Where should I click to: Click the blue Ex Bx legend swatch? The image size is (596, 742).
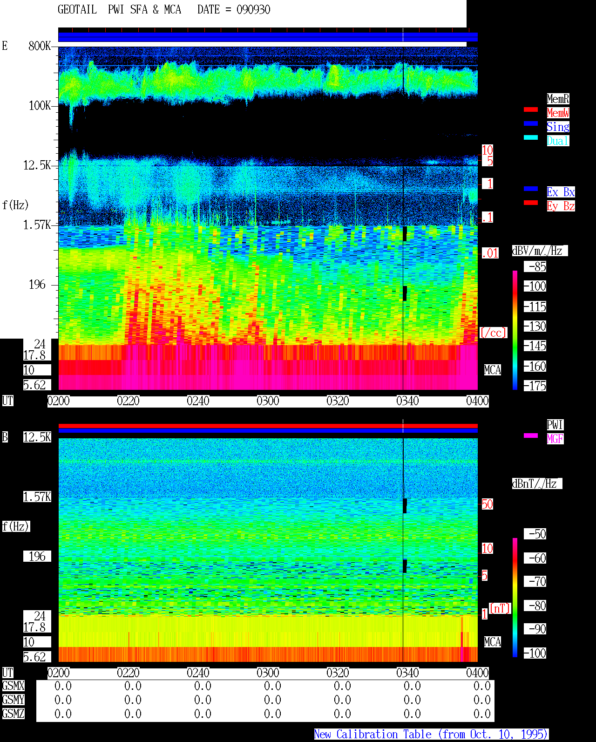coord(531,189)
